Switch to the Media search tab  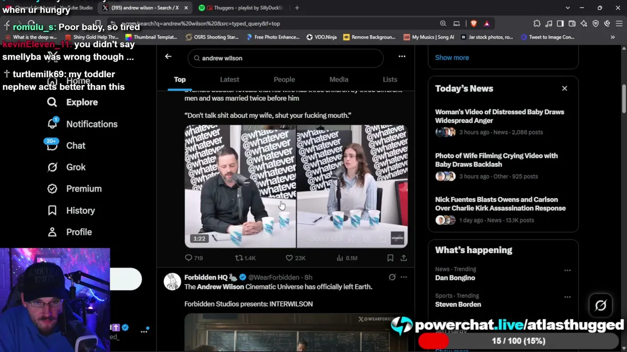coord(338,79)
